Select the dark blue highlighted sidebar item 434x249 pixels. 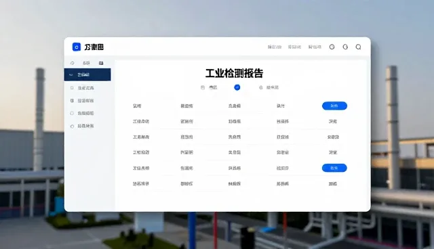pyautogui.click(x=87, y=74)
